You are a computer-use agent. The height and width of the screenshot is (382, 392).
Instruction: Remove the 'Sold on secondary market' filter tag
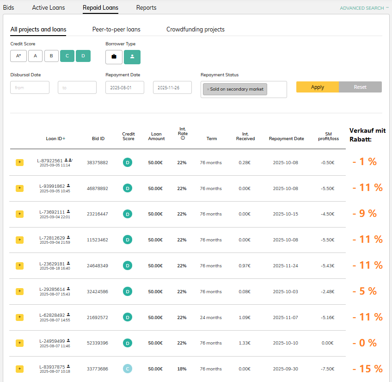208,89
